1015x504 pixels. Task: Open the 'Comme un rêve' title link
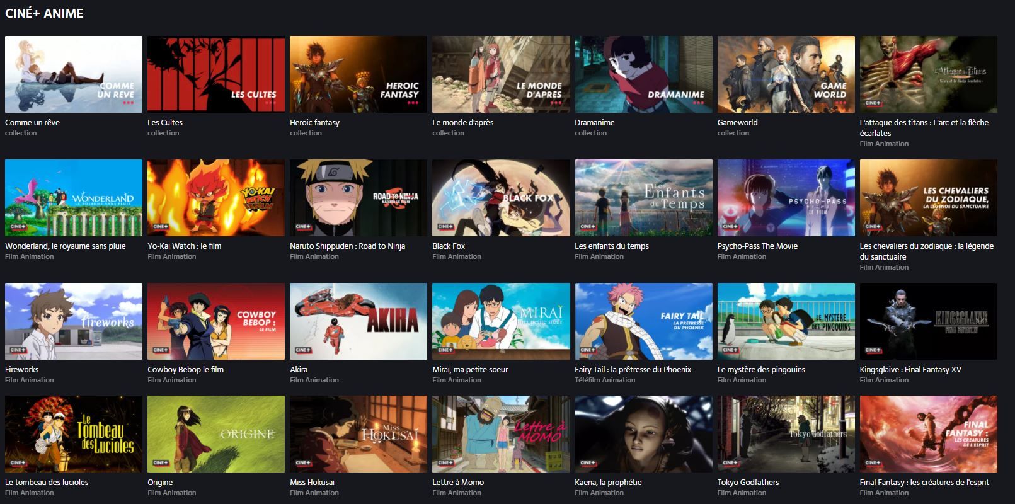click(32, 122)
